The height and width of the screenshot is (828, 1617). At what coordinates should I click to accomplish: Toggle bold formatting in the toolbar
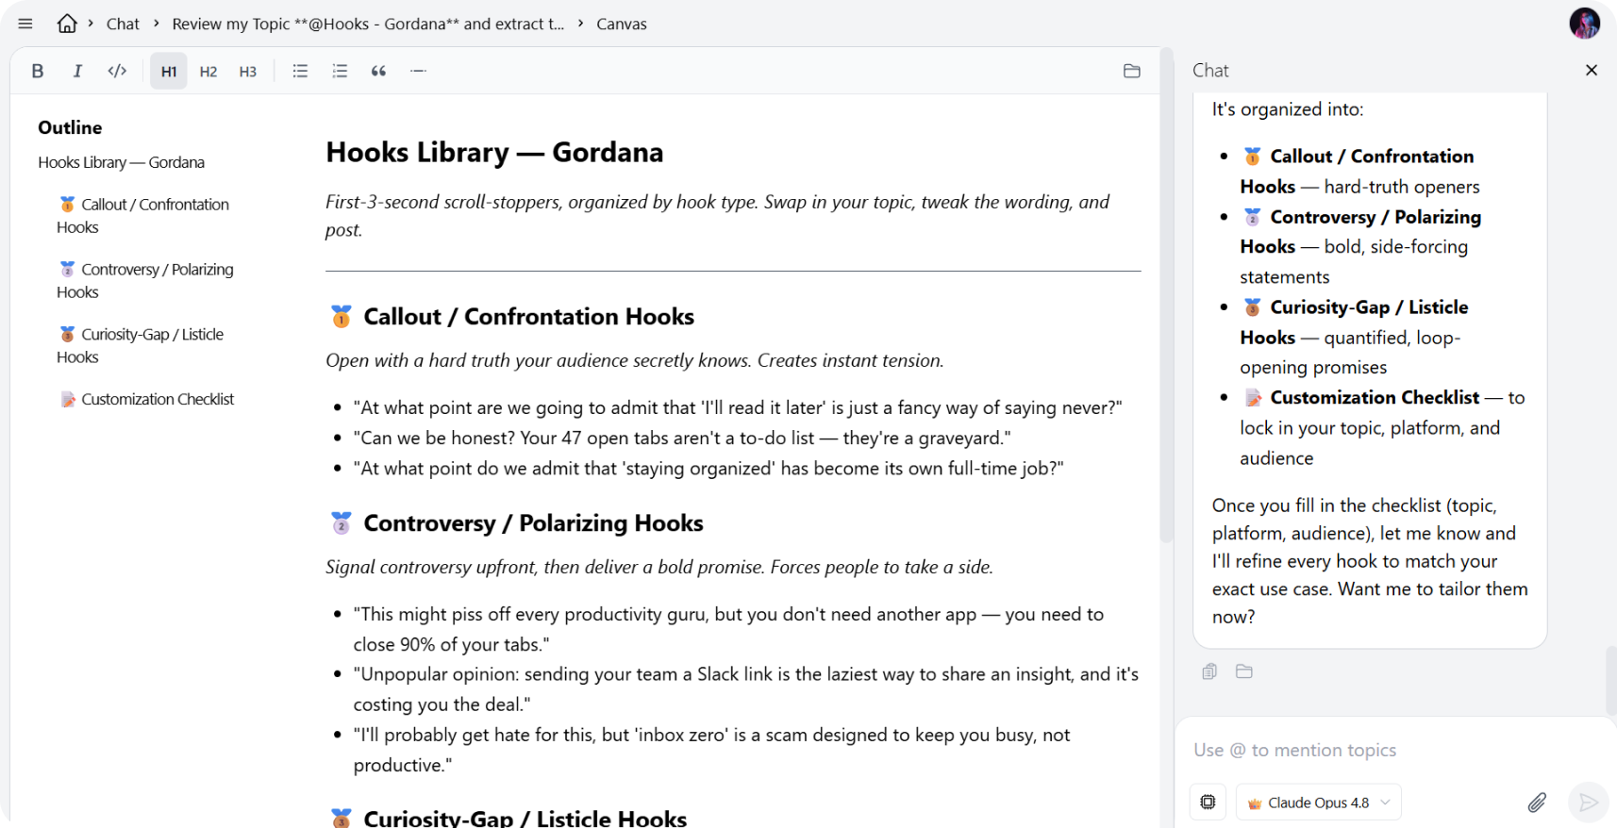click(38, 71)
